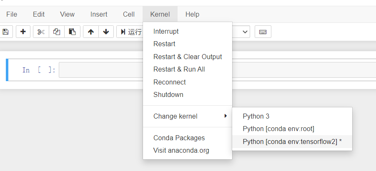This screenshot has width=376, height=171.
Task: Move selected cell up arrow
Action: (x=90, y=32)
